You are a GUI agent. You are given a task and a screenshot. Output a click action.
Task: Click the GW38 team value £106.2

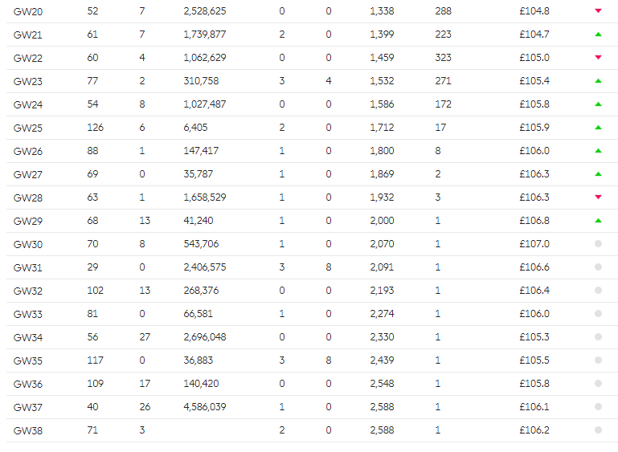[534, 430]
